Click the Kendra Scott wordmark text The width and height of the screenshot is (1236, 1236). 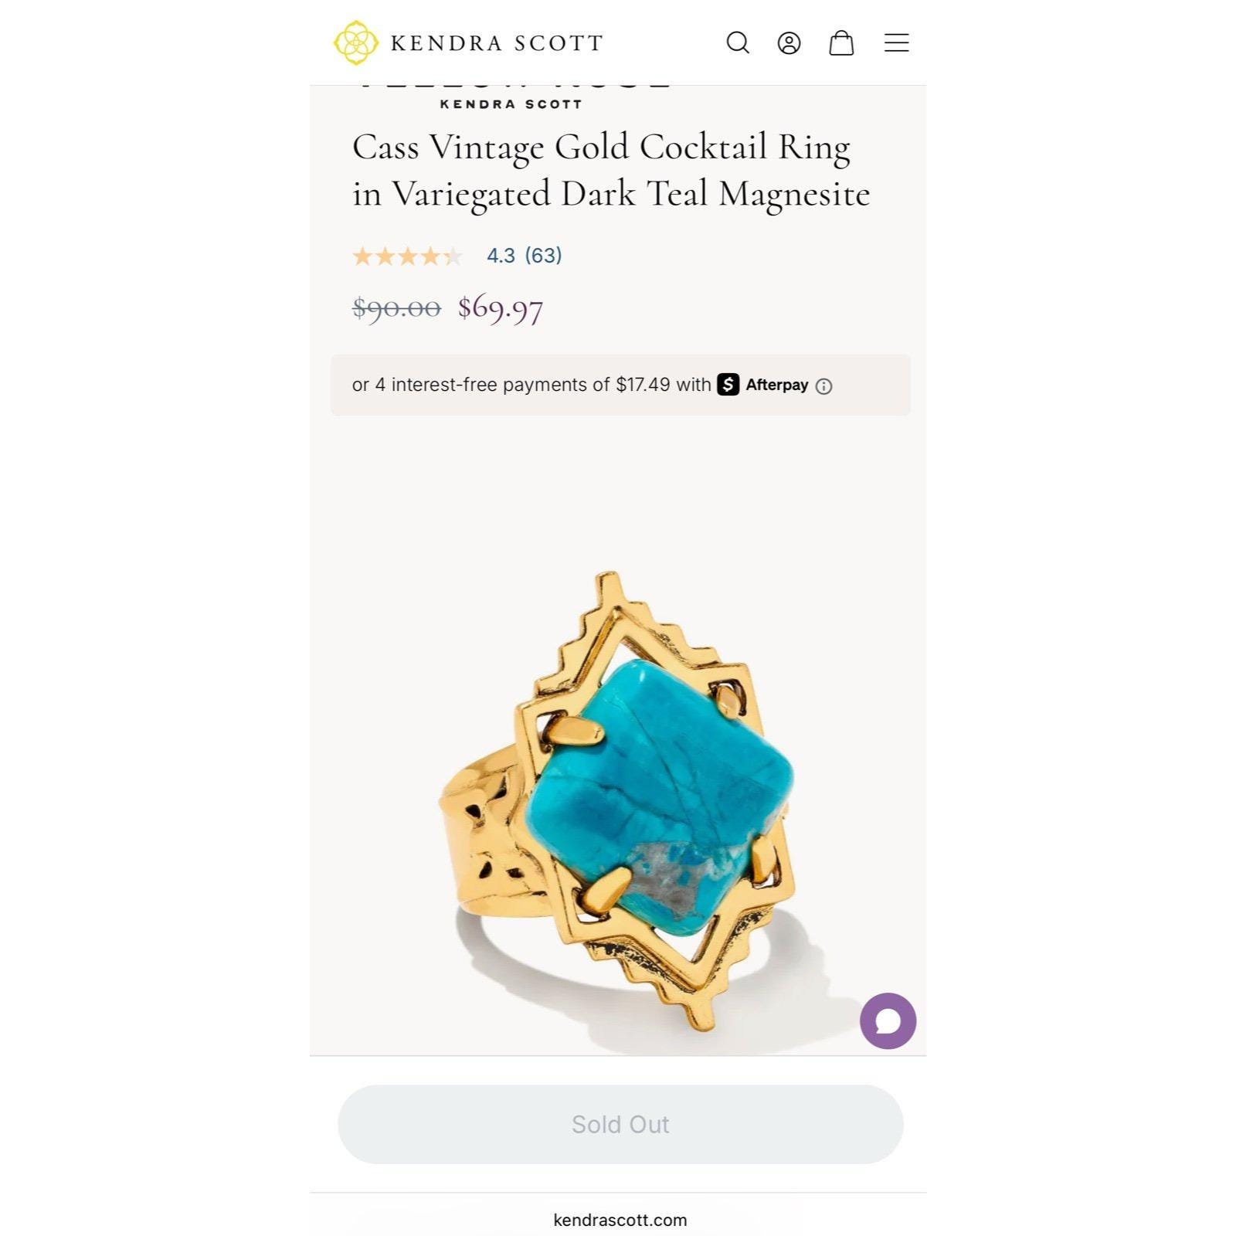coord(497,43)
